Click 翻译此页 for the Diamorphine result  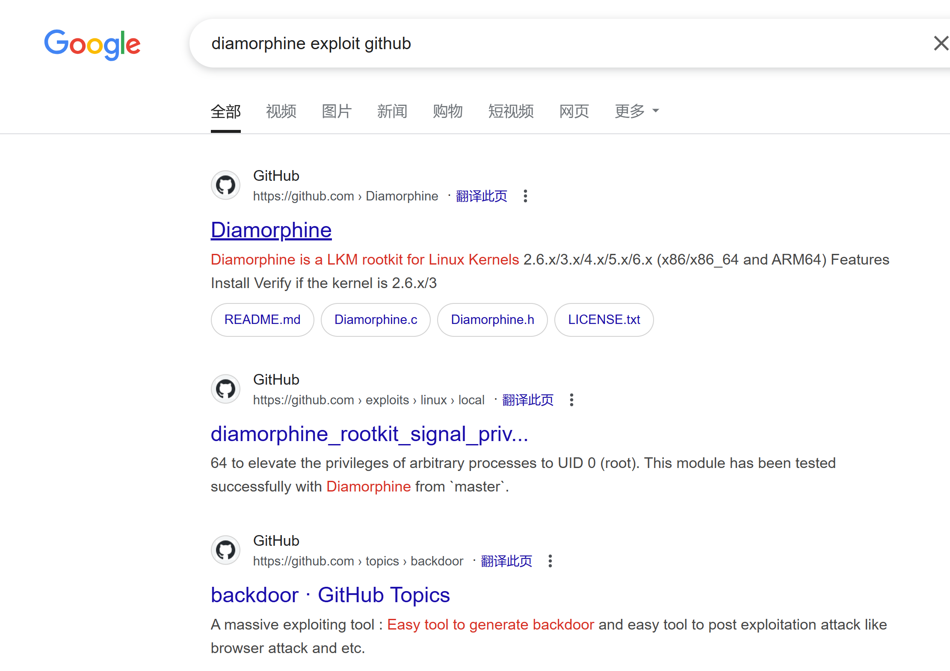coord(482,196)
